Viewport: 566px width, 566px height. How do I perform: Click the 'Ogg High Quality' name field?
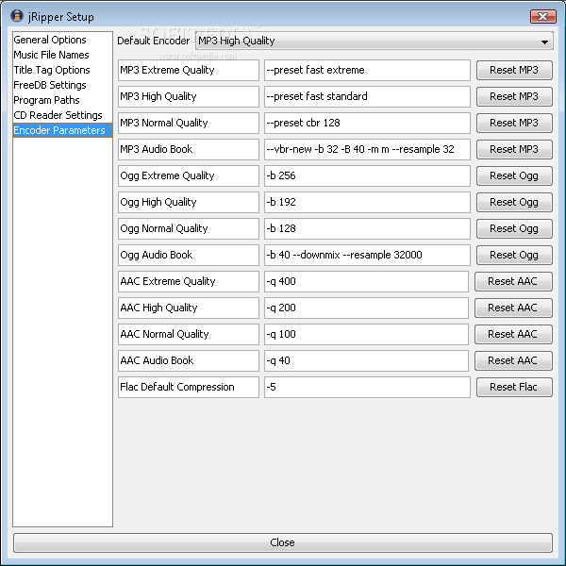[189, 202]
